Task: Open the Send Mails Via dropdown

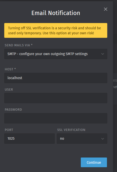Action: tap(56, 54)
